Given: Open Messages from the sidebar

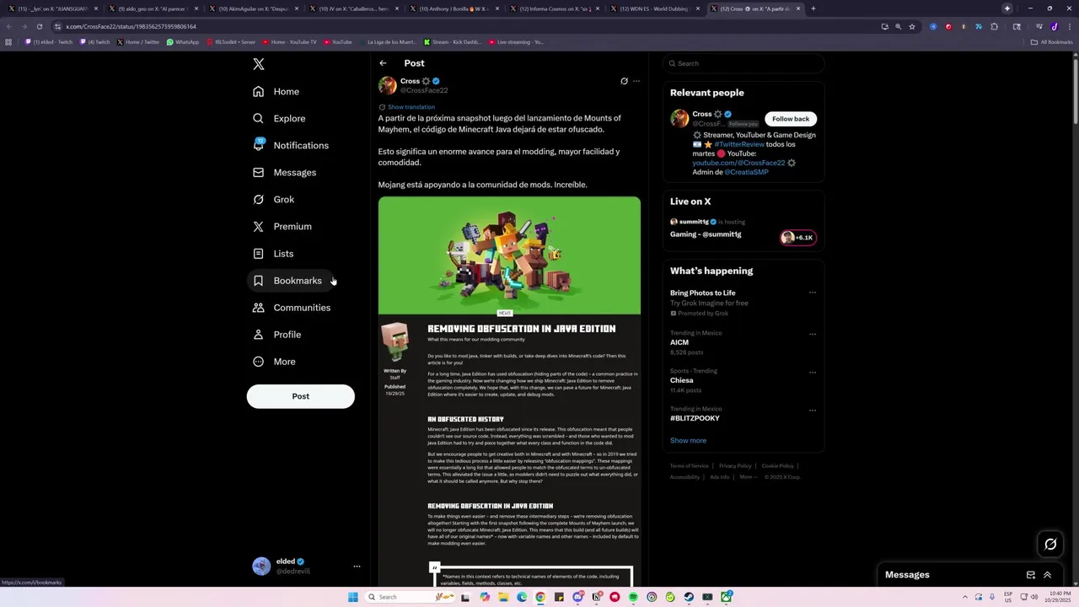Looking at the screenshot, I should (285, 172).
